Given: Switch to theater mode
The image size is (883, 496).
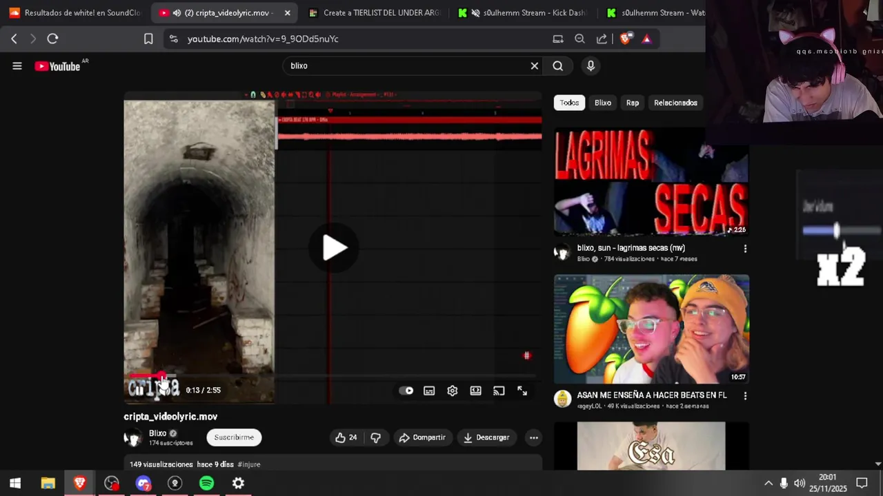Looking at the screenshot, I should click(476, 391).
